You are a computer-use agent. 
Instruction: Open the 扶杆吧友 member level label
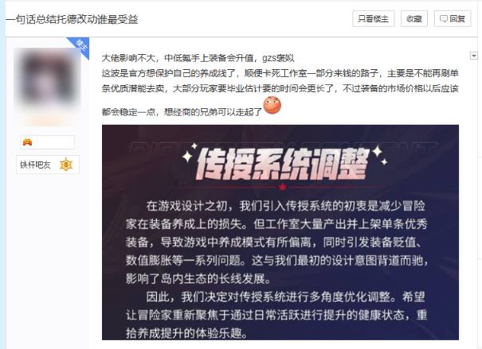pyautogui.click(x=35, y=165)
